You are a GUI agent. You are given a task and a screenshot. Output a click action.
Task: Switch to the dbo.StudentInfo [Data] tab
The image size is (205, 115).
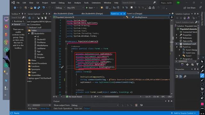(63, 13)
